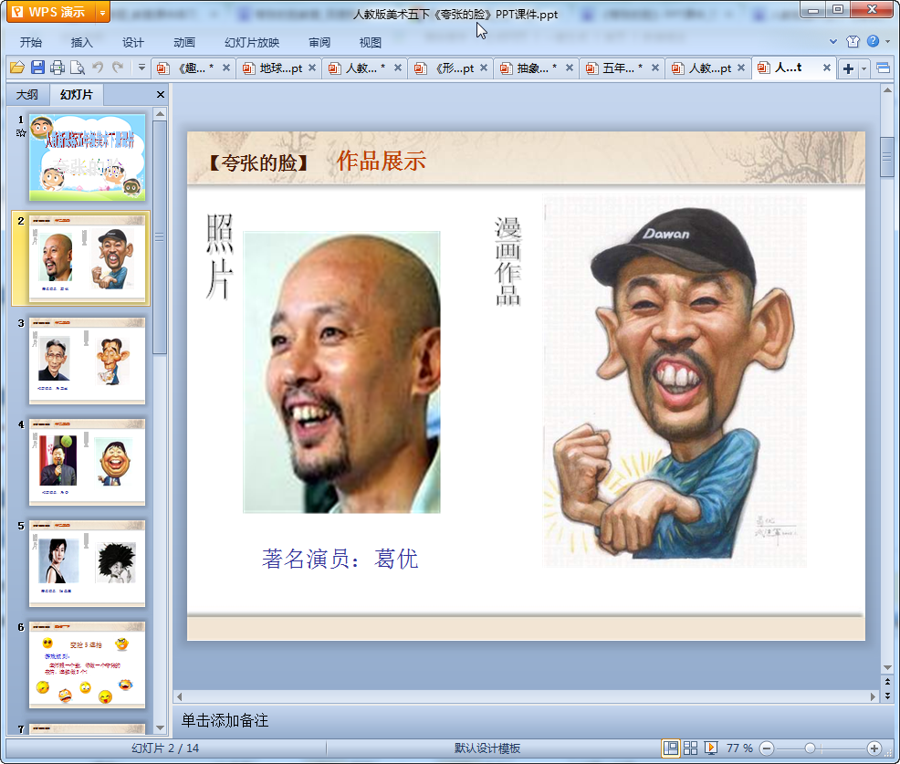Viewport: 900px width, 764px height.
Task: Open the 幻灯片放映 ribbon tab
Action: point(252,43)
